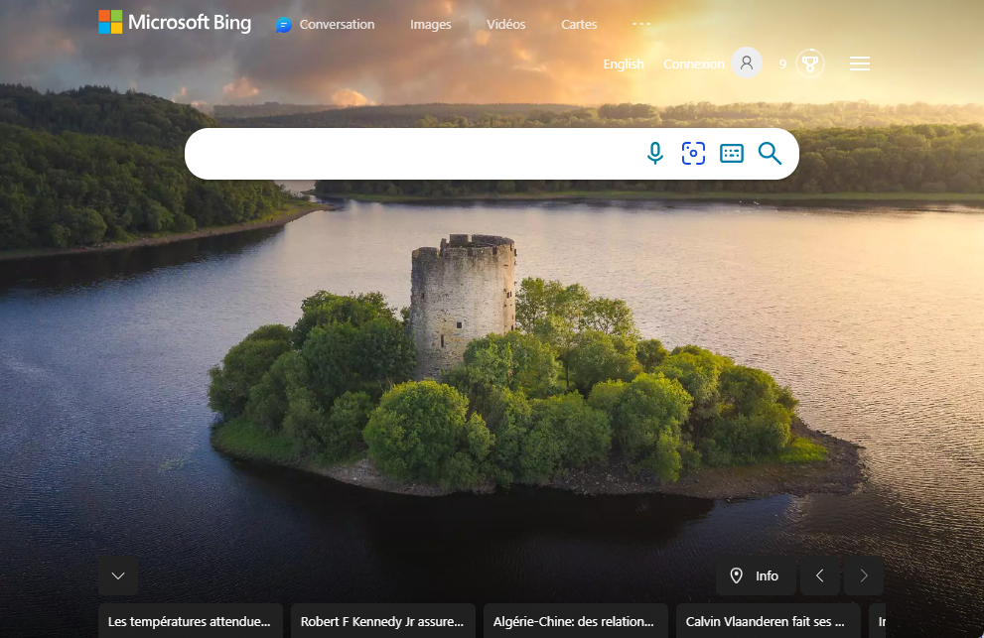Open the hamburger menu
This screenshot has height=638, width=984.
click(859, 63)
